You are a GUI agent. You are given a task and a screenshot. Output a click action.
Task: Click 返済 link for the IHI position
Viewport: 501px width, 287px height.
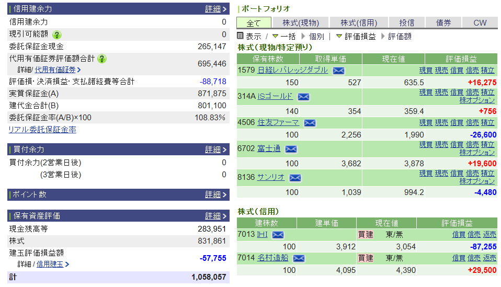[489, 235]
